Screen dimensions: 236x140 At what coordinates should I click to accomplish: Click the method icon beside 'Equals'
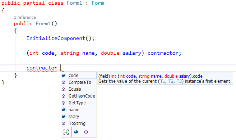pyautogui.click(x=64, y=89)
